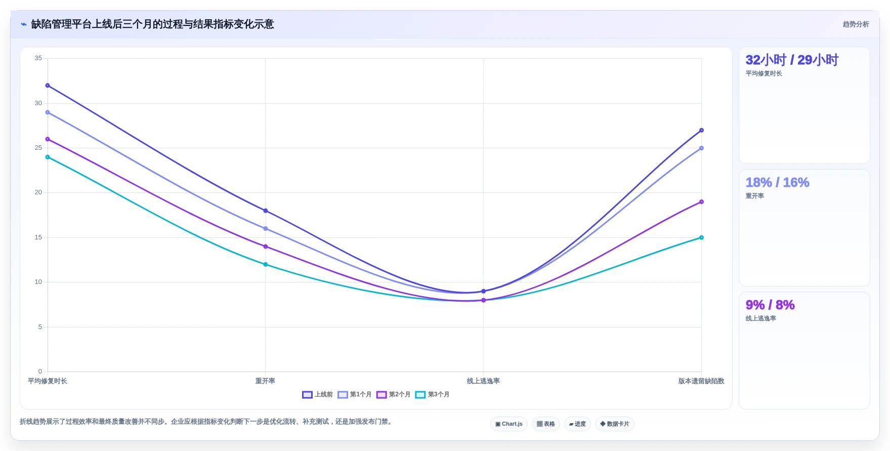Viewport: 890px width, 451px height.
Task: Open the 18% / 16% reopen-rate card
Action: [x=804, y=228]
